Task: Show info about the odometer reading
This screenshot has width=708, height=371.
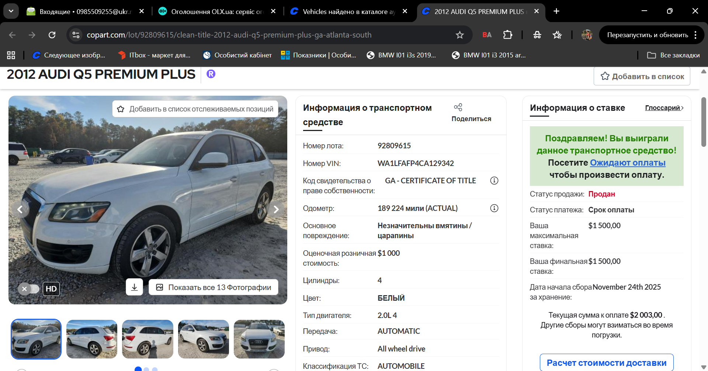Action: coord(494,208)
